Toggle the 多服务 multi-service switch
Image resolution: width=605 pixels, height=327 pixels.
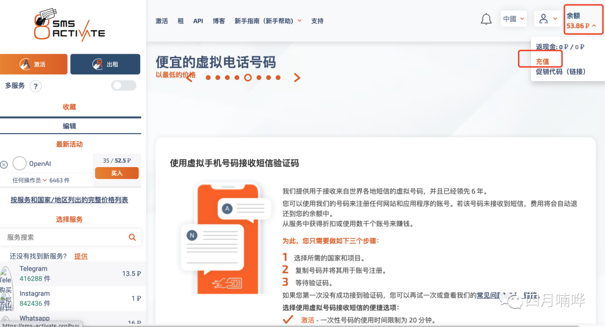(124, 86)
